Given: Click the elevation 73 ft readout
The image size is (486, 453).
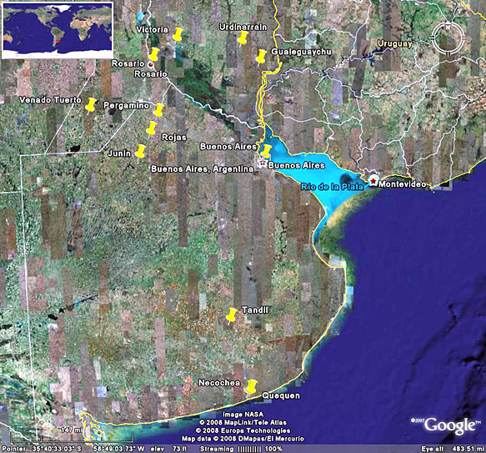Looking at the screenshot, I should coord(168,449).
